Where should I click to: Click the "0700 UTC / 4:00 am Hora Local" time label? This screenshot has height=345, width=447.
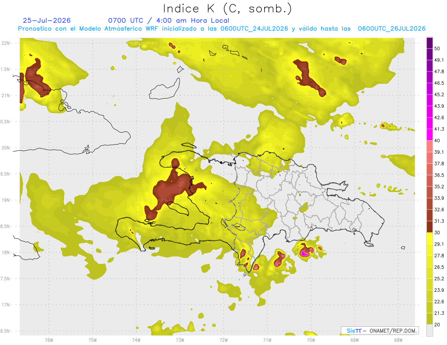click(x=168, y=20)
